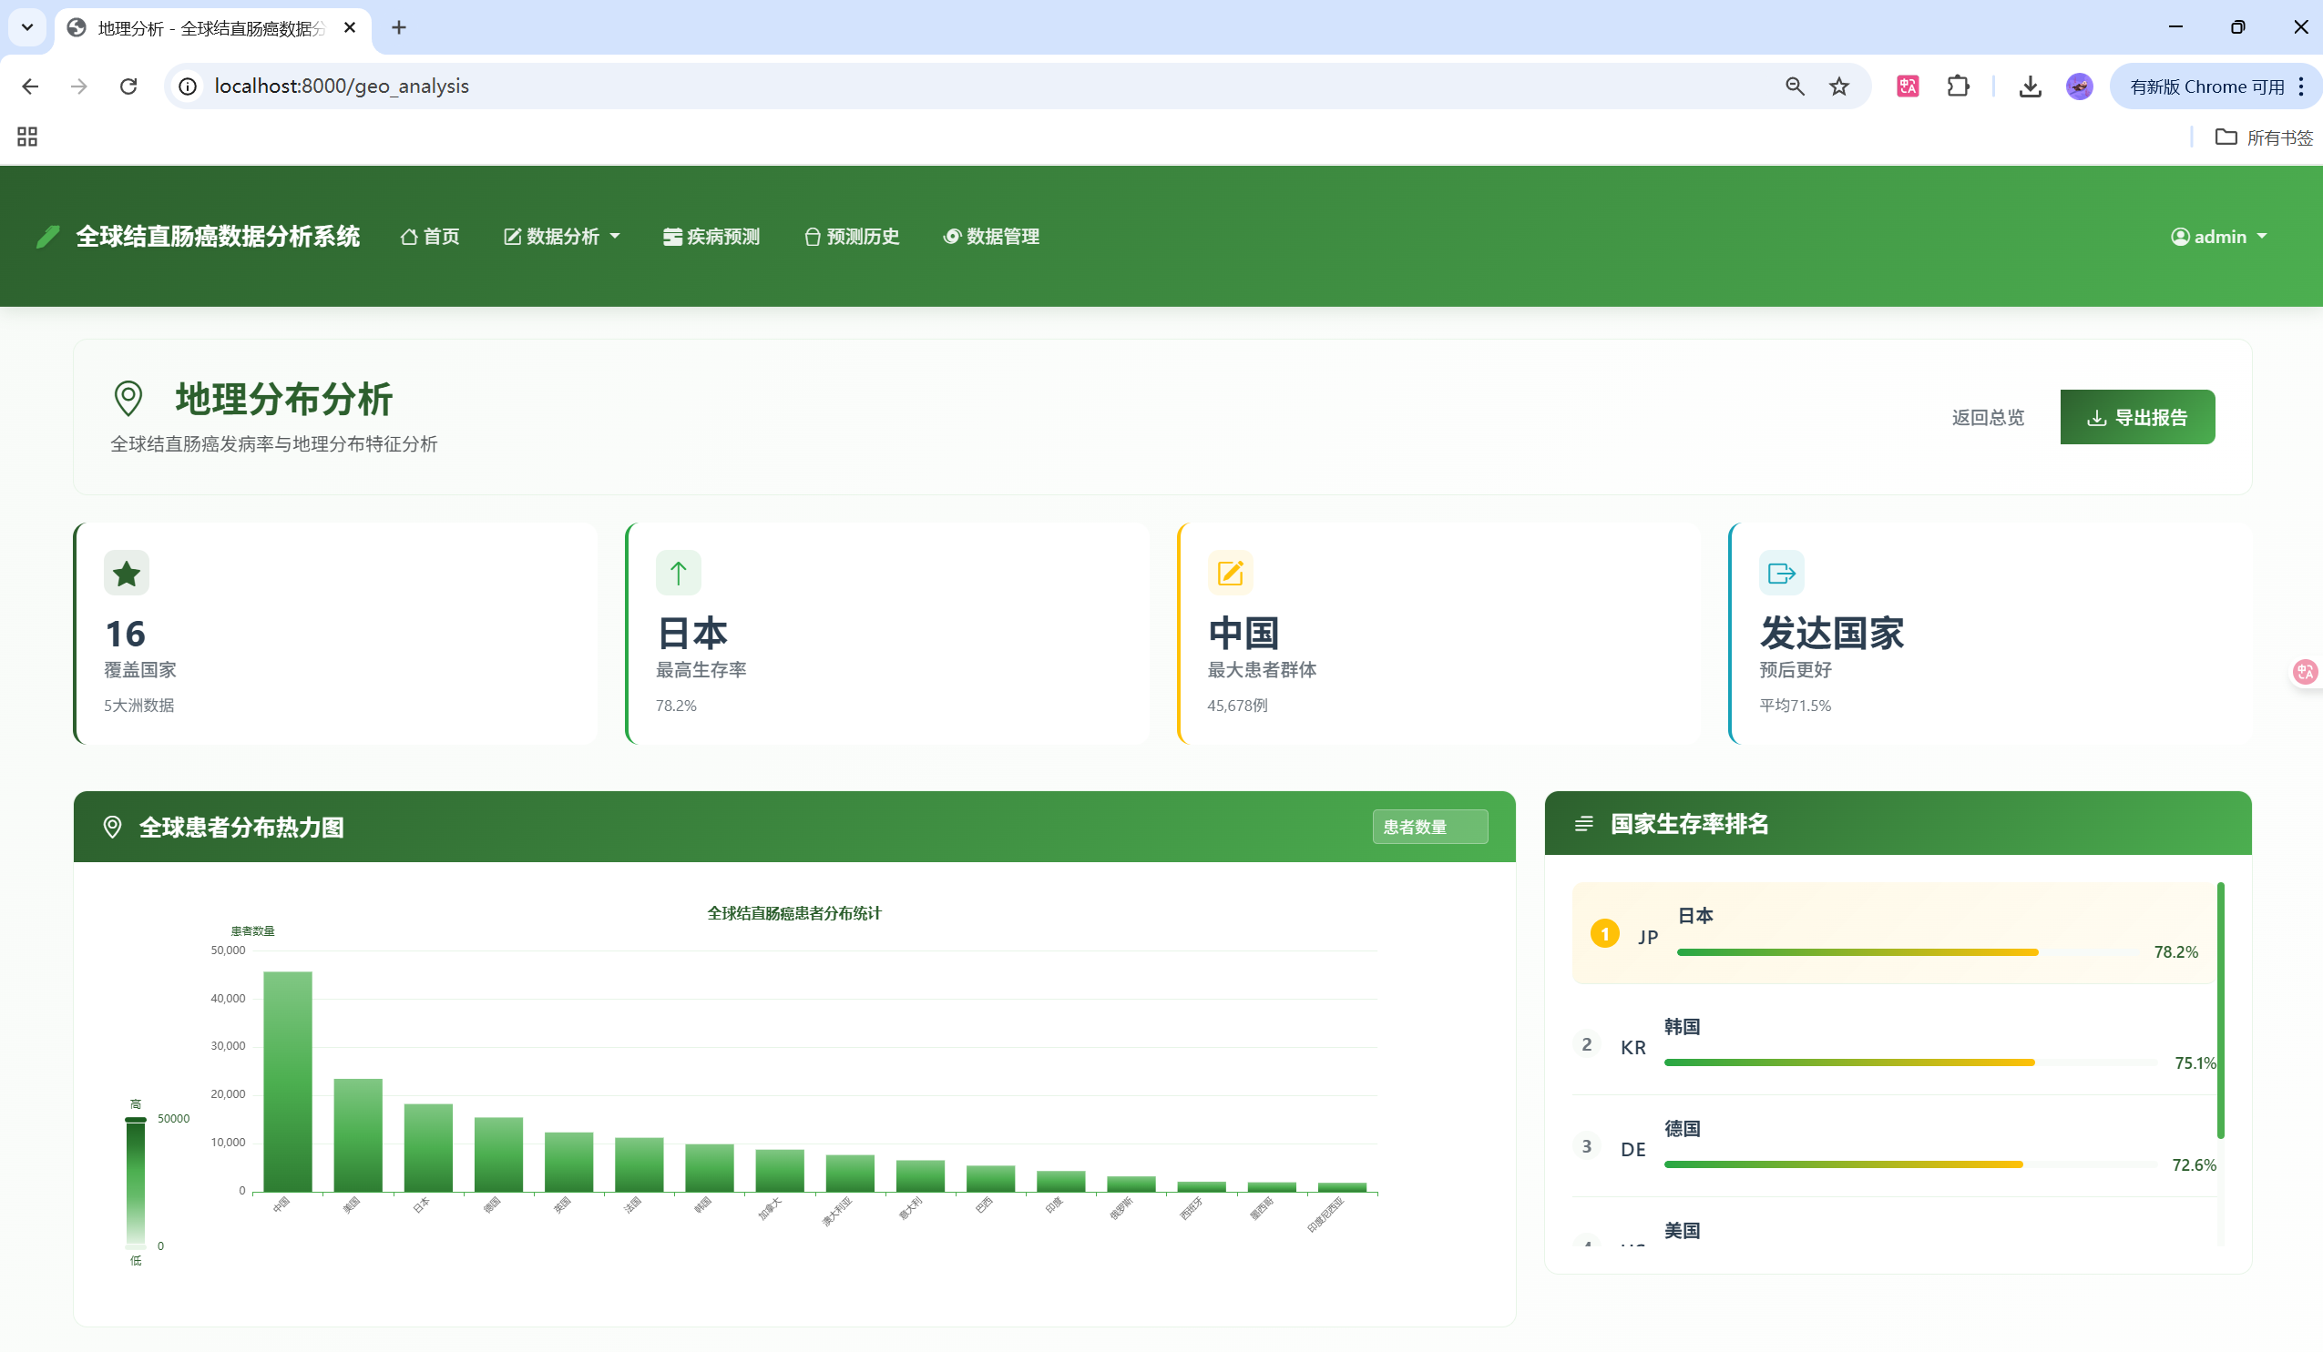Click the location icon on the heatmap panel header
This screenshot has height=1352, width=2323.
click(112, 826)
